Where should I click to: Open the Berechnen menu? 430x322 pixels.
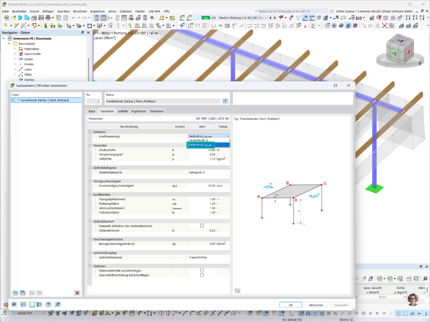(80, 11)
